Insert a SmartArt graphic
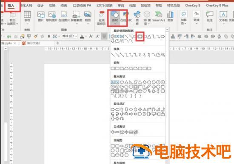The image size is (234, 164). [x=159, y=17]
